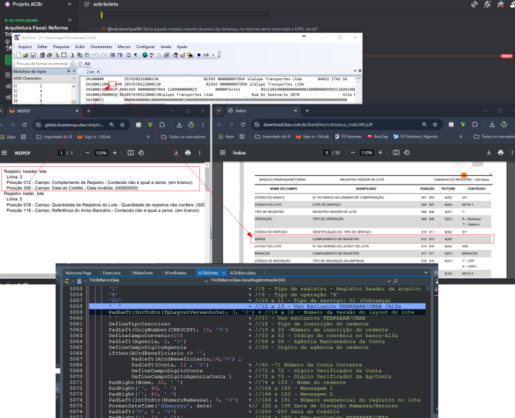
Task: Click 125% zoom field in WDPDF viewer
Action: [x=101, y=152]
